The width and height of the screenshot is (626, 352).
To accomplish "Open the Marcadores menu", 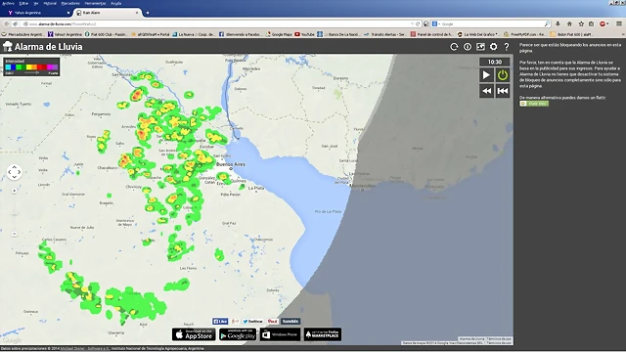I will coord(70,3).
